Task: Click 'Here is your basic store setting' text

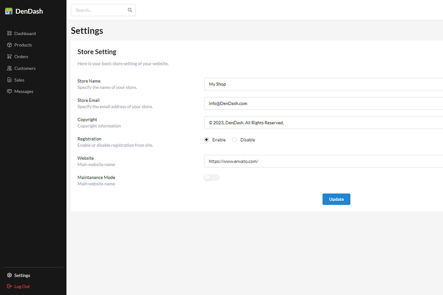Action: 123,64
